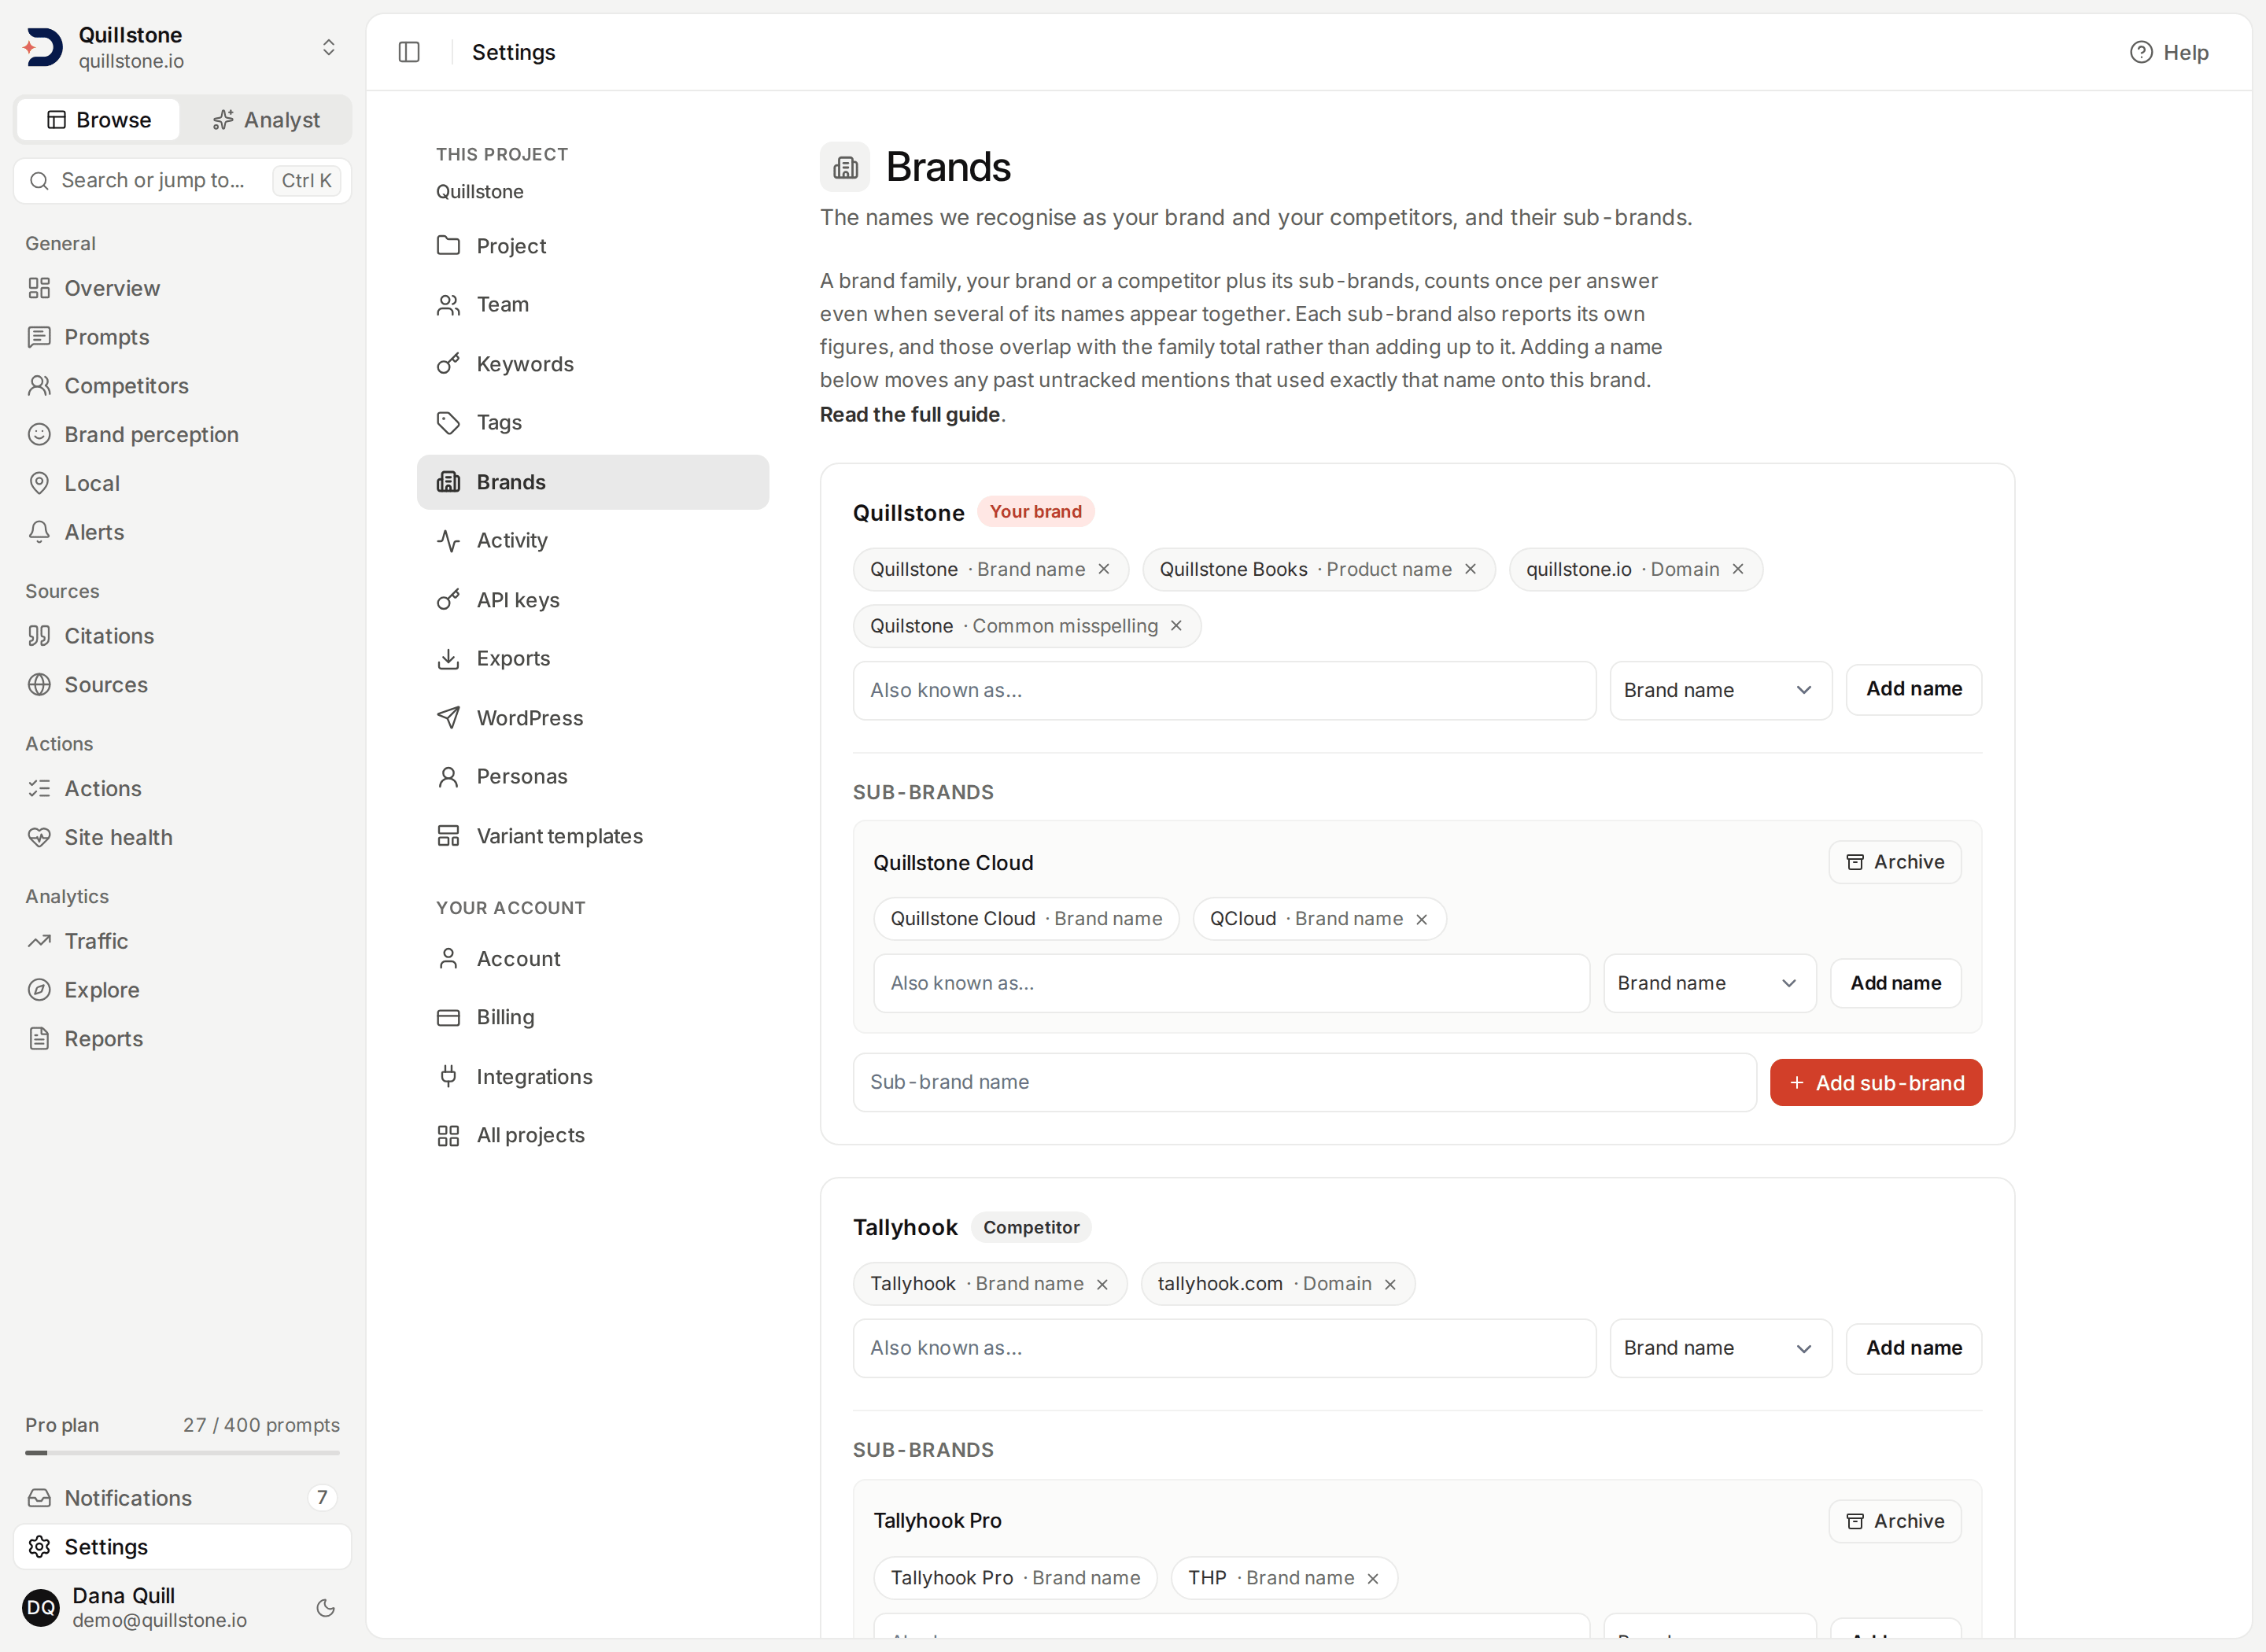Archive the Tallyhook Pro sub-brand
This screenshot has height=1652, width=2266.
point(1894,1521)
